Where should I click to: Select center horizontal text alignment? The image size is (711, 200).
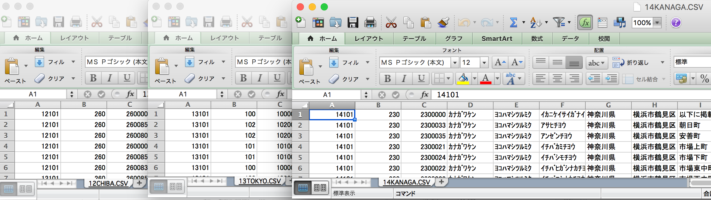tap(557, 79)
